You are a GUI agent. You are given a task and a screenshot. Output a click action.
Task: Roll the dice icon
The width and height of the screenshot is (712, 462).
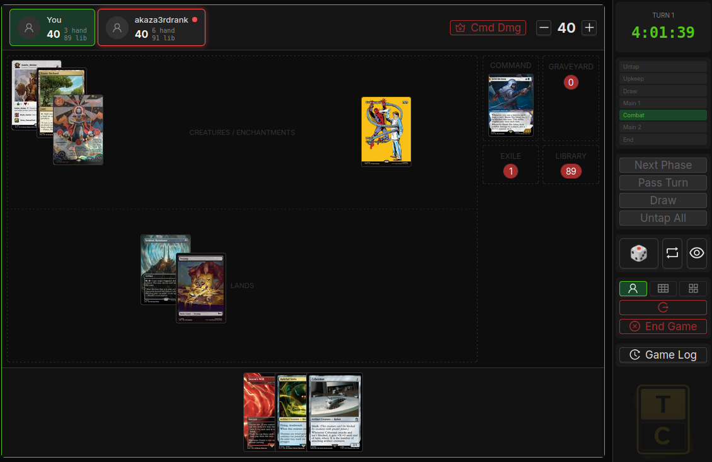click(638, 253)
